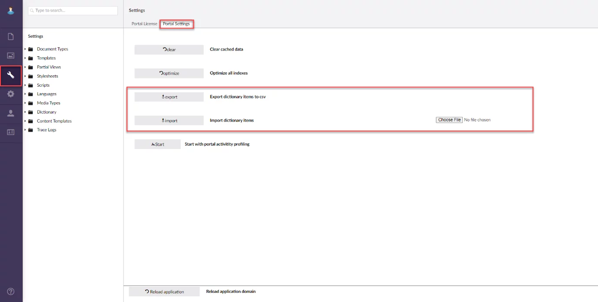This screenshot has height=302, width=598.
Task: Expand the Dictionary tree node
Action: pos(26,112)
